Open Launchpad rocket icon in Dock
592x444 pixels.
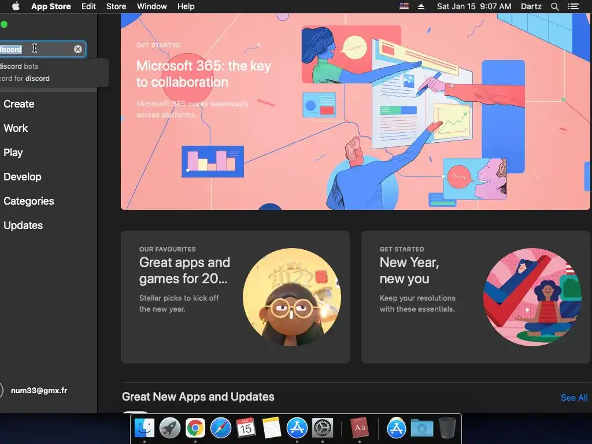click(x=170, y=428)
